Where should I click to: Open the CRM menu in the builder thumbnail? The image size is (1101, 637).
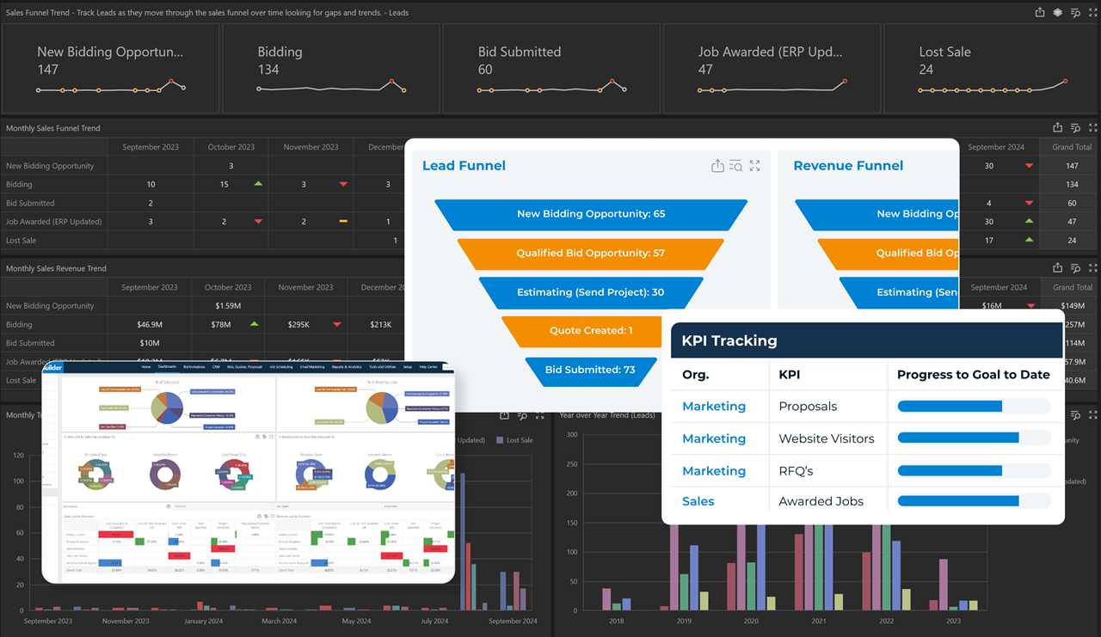pyautogui.click(x=216, y=367)
